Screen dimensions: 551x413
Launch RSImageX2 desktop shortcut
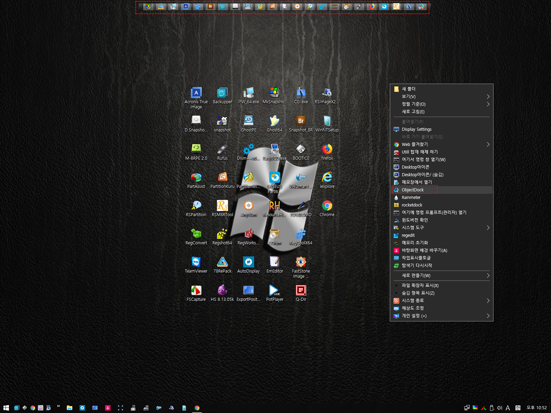(327, 96)
